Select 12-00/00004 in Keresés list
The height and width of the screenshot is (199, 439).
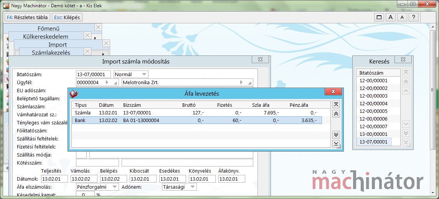[x=373, y=104]
